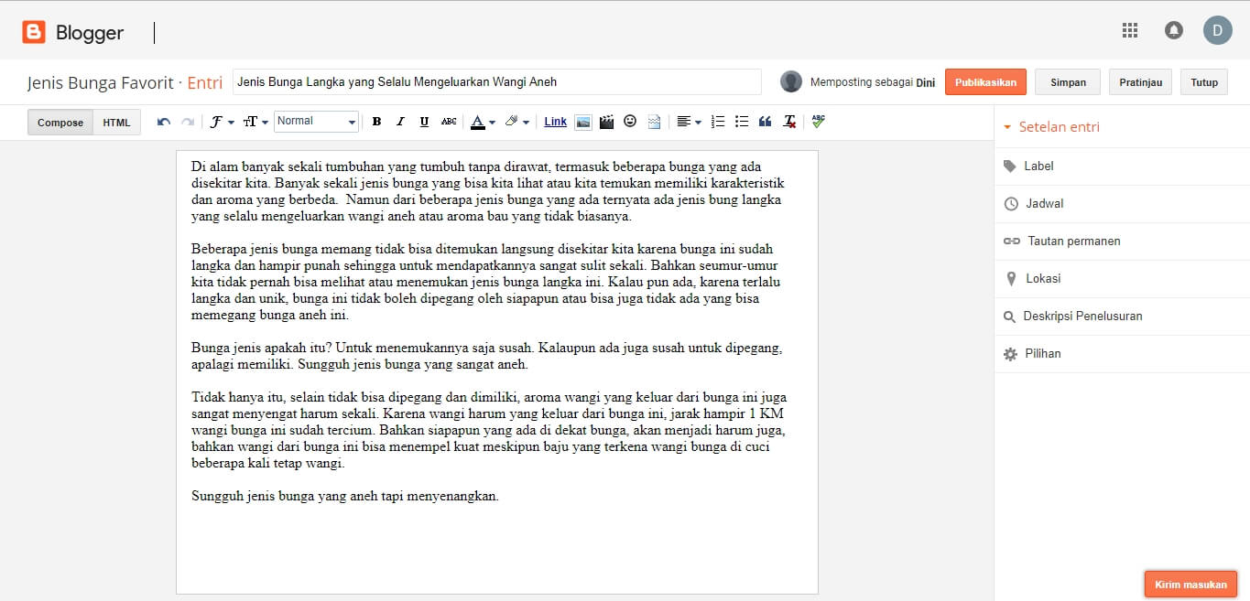Image resolution: width=1250 pixels, height=601 pixels.
Task: Insert an image into the post
Action: click(x=583, y=121)
